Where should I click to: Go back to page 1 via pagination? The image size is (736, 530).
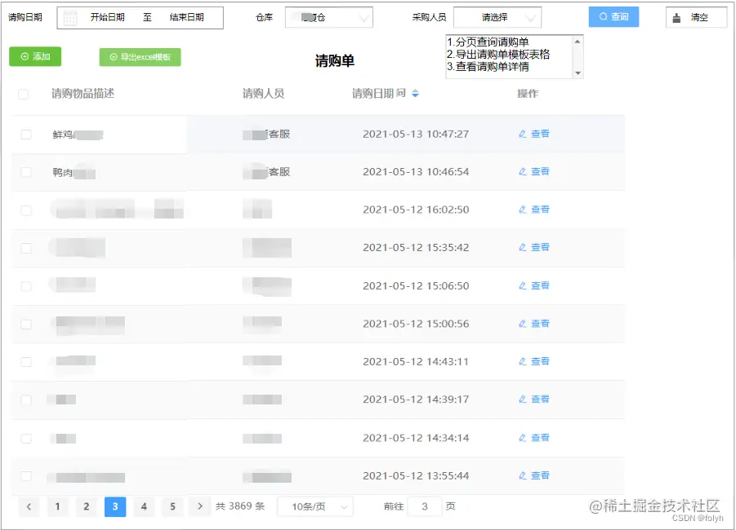point(57,506)
